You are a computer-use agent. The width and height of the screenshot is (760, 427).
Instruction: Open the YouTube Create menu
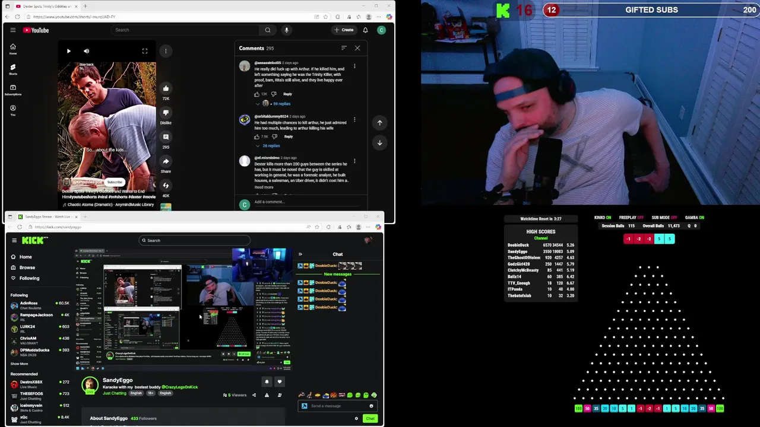pyautogui.click(x=344, y=30)
